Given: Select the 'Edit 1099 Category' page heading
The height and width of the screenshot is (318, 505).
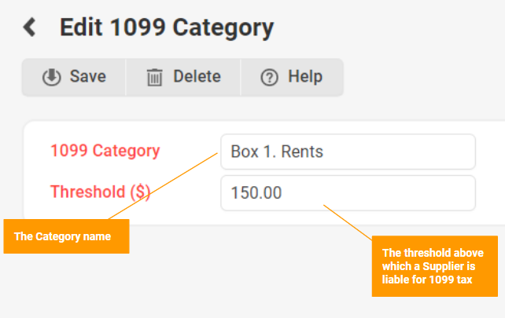Looking at the screenshot, I should [167, 28].
